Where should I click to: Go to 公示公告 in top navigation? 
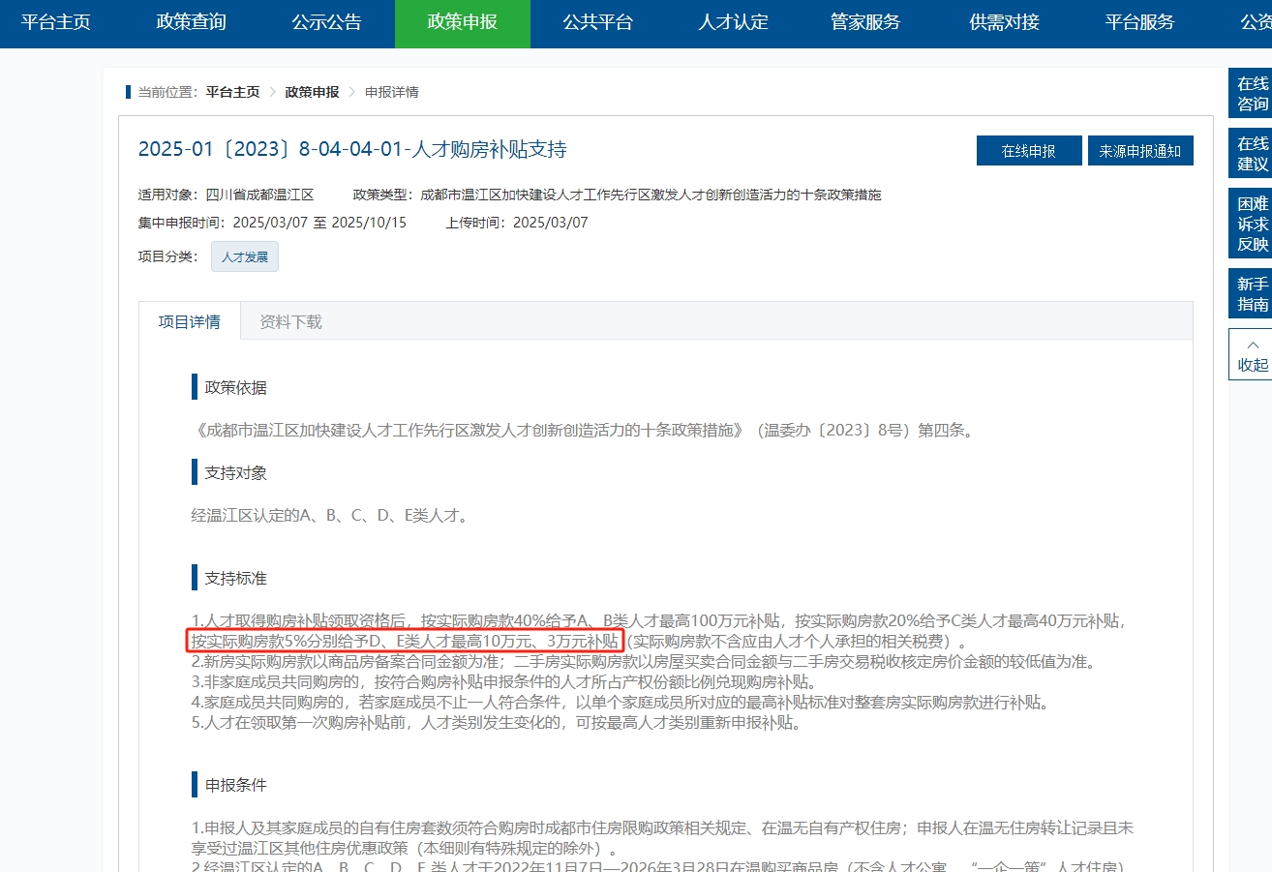(x=327, y=22)
